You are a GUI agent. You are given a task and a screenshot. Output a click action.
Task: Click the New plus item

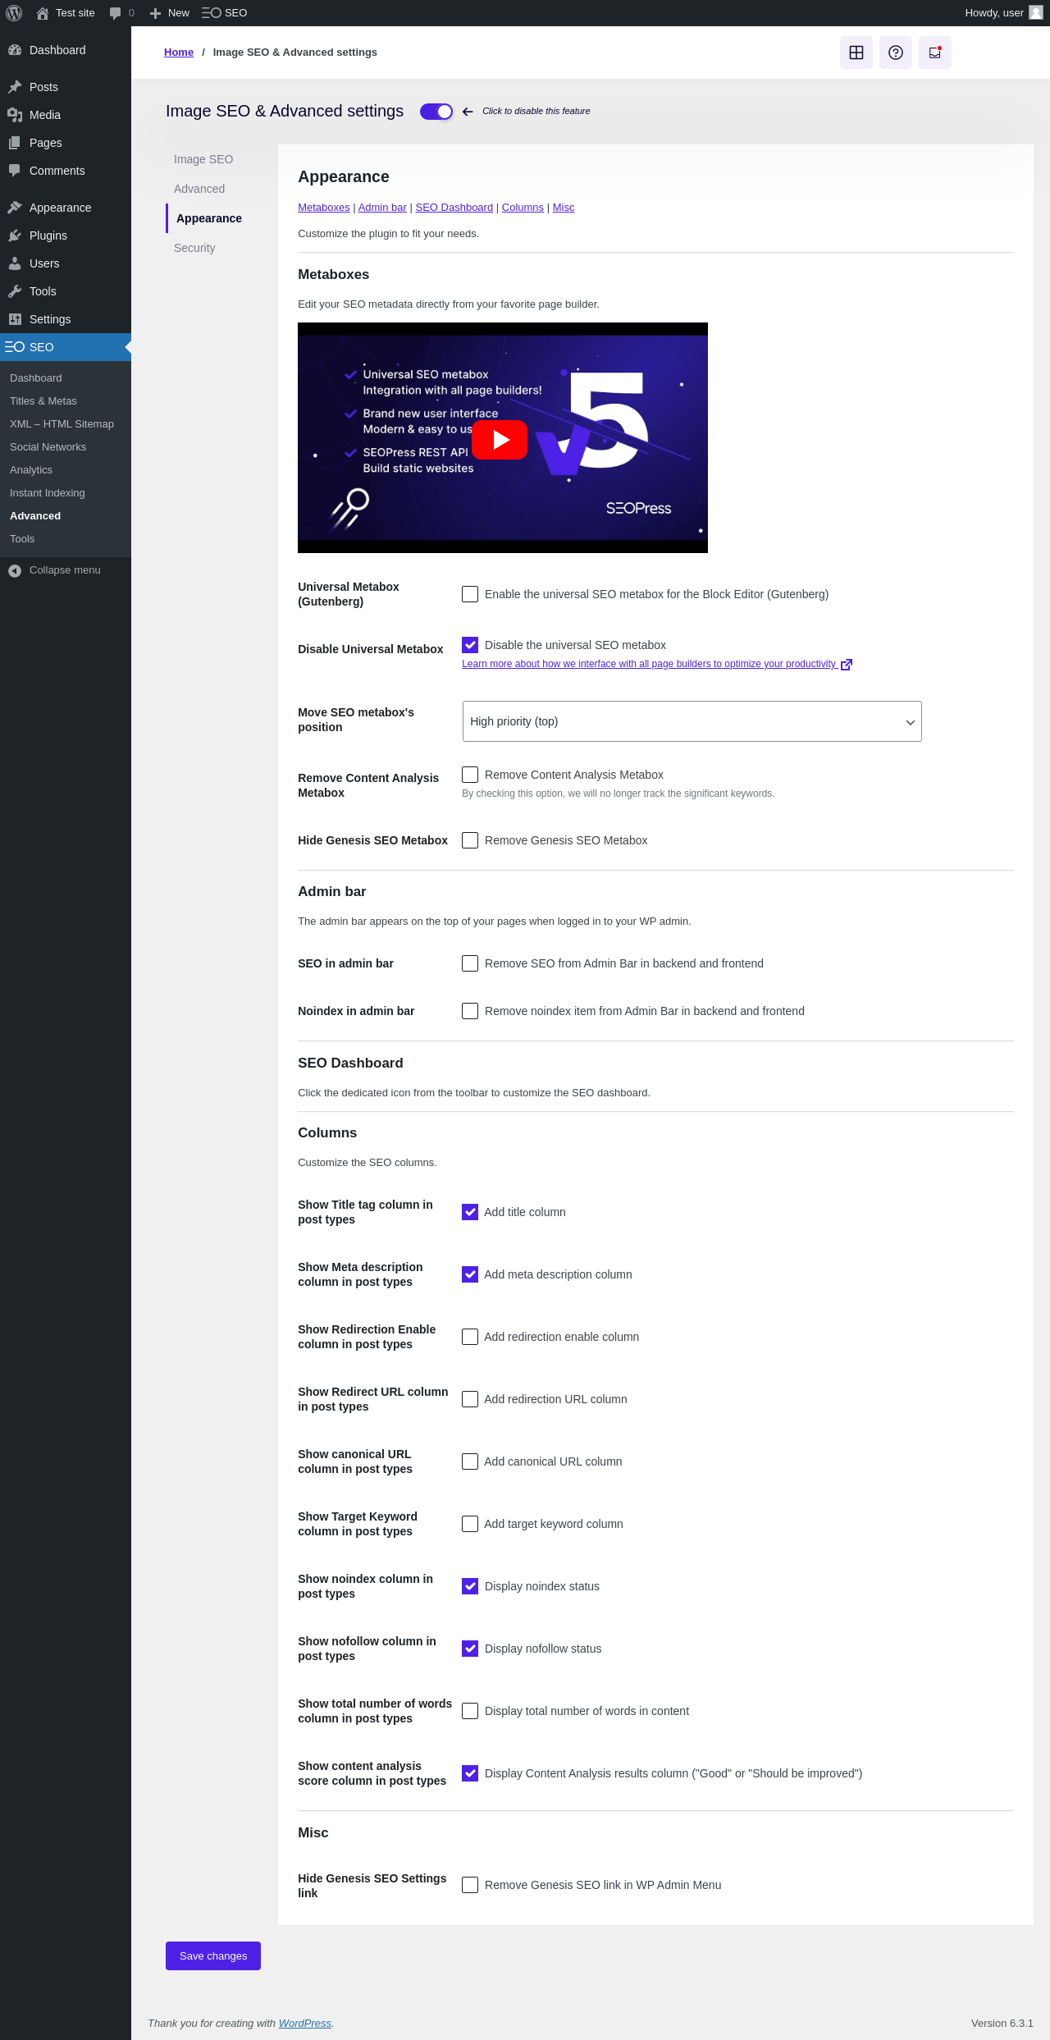point(170,13)
